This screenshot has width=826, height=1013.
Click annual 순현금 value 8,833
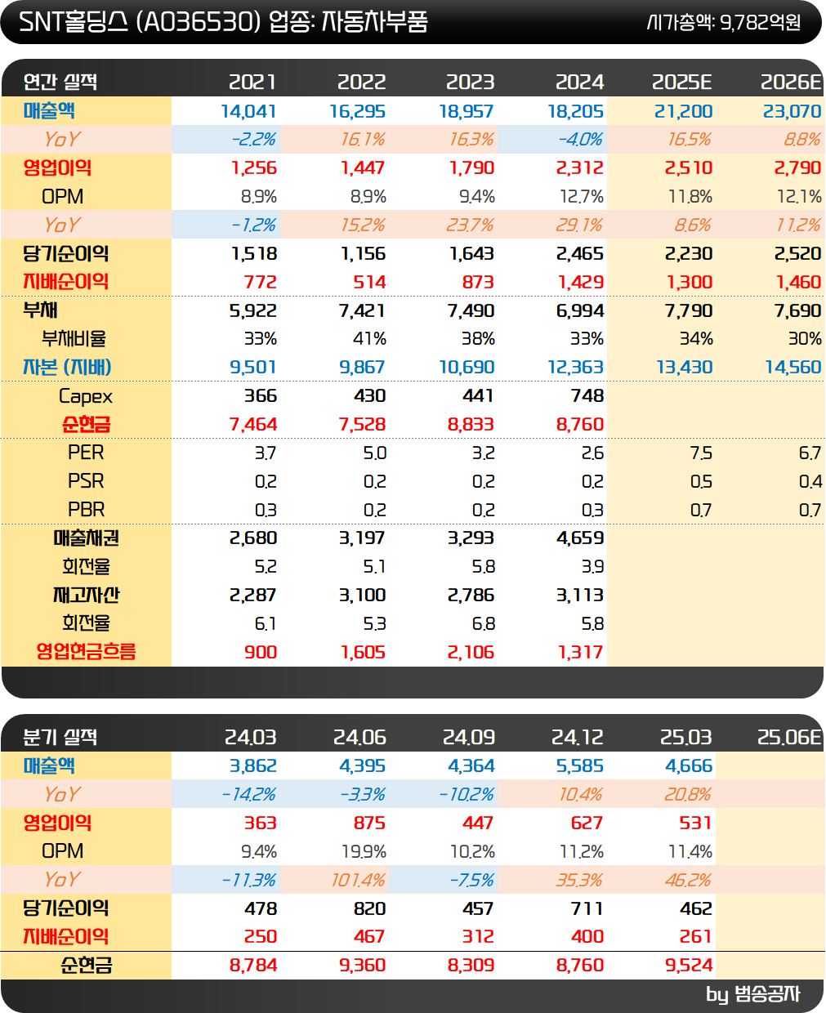click(x=471, y=425)
